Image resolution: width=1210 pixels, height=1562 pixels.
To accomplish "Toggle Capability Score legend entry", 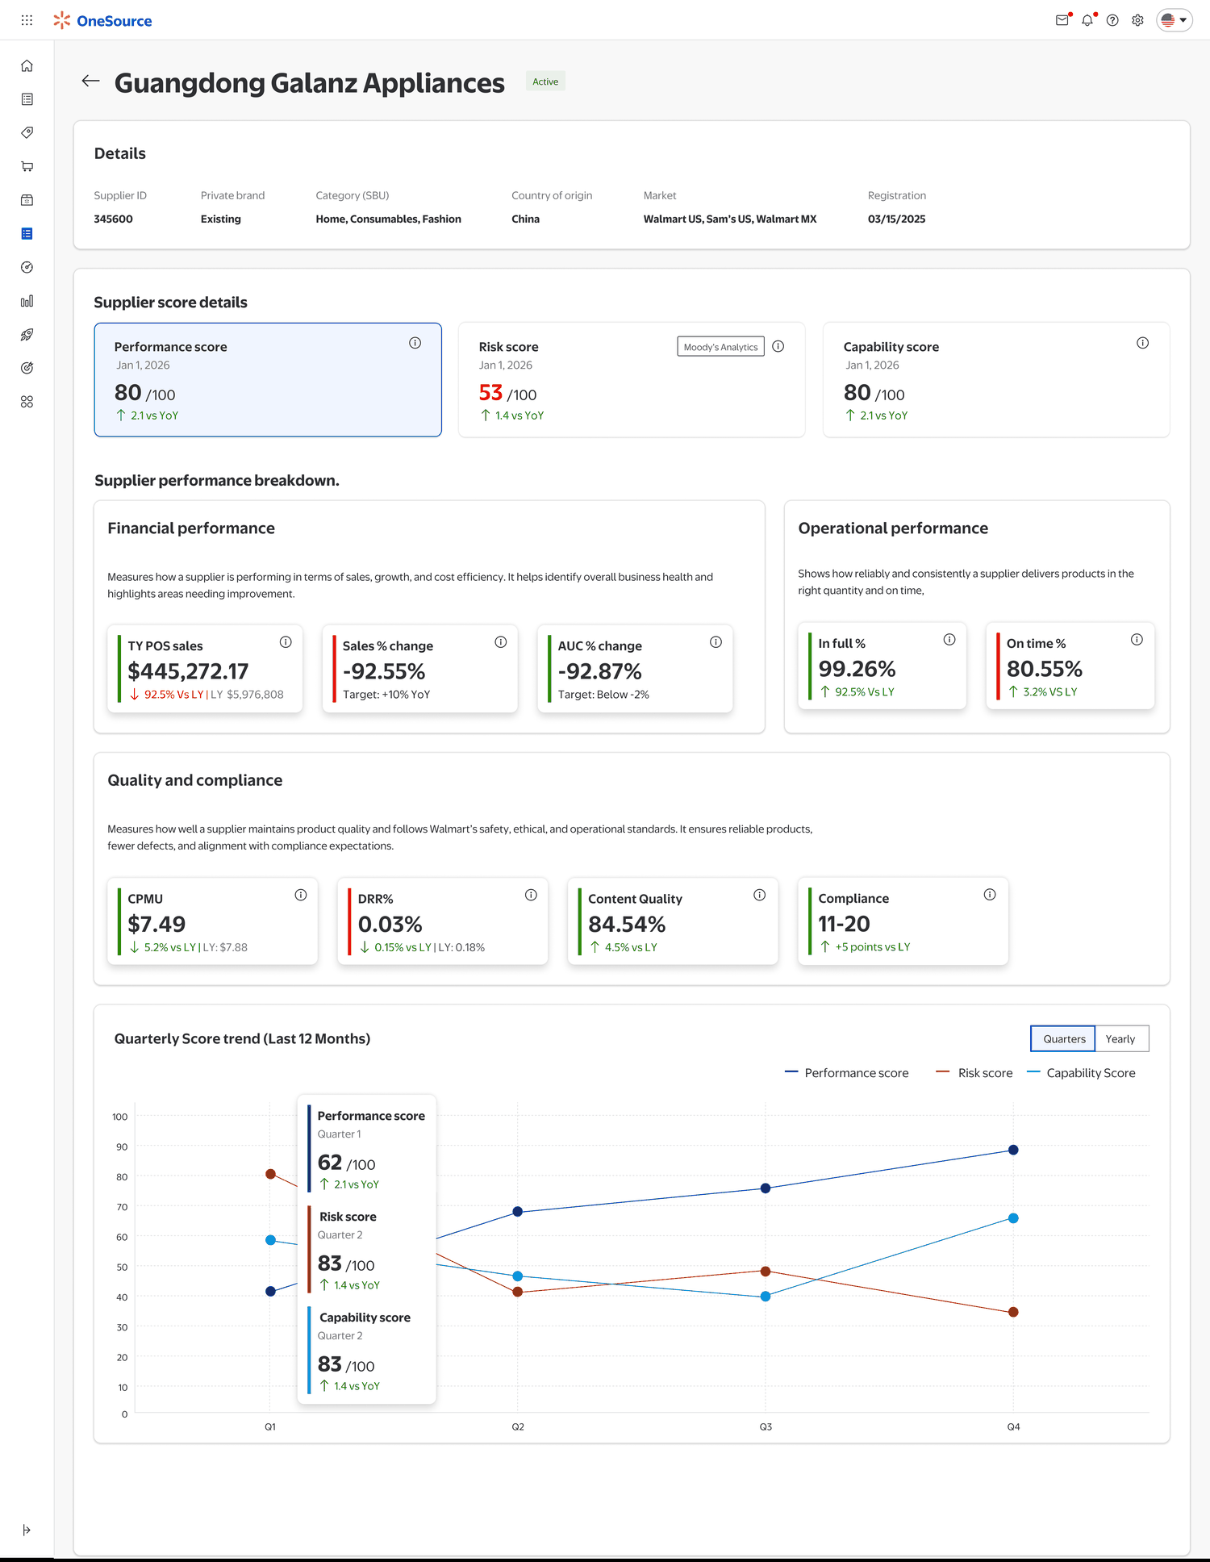I will [x=1081, y=1072].
